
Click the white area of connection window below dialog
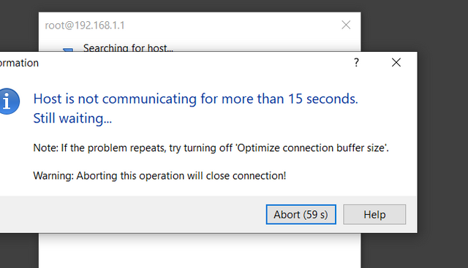pyautogui.click(x=200, y=250)
